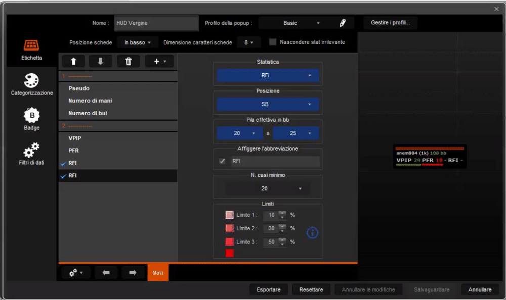This screenshot has height=300, width=506.
Task: Select the Pseudo row
Action: pos(118,88)
